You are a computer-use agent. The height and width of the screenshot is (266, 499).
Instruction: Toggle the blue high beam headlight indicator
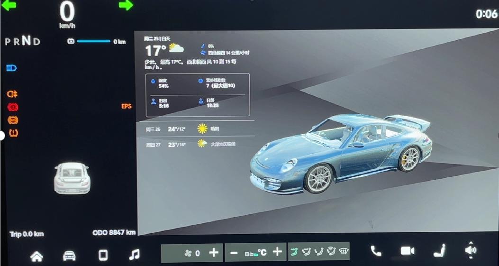click(12, 68)
